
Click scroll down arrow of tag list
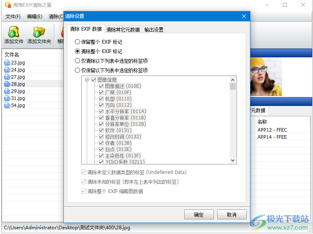[233, 161]
